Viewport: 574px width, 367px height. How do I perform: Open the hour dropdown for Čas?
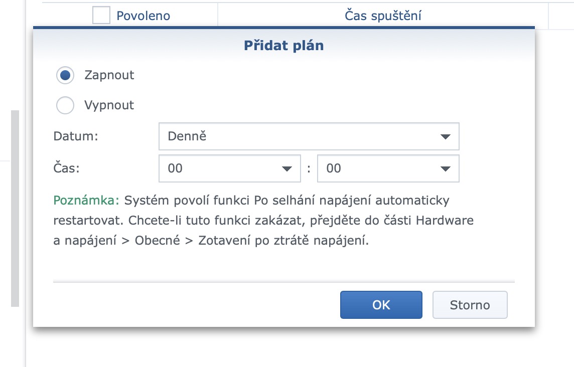[229, 168]
